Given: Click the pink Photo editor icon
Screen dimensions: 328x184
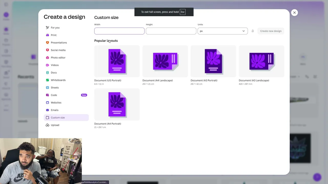Looking at the screenshot, I should (47, 57).
